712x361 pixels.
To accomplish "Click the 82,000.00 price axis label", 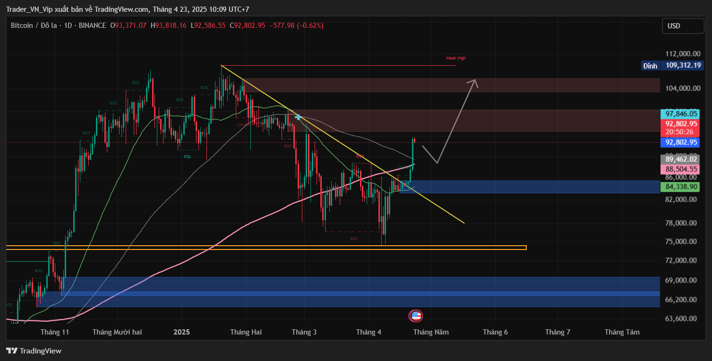I will pos(681,199).
